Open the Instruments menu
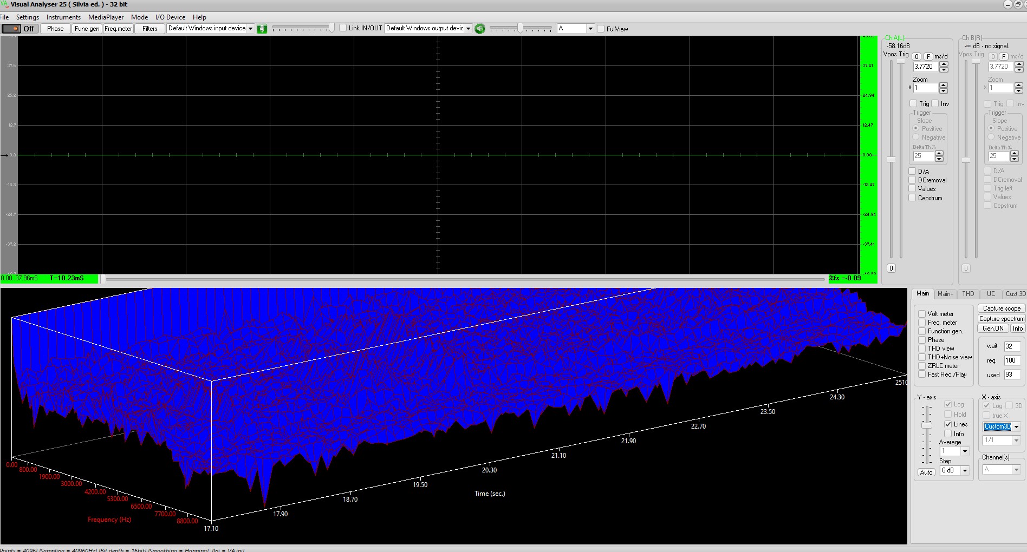The width and height of the screenshot is (1027, 552). click(63, 17)
